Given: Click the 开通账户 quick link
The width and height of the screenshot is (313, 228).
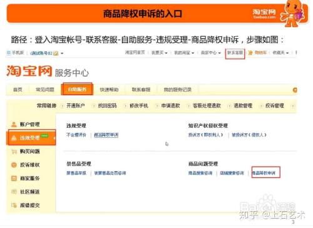Looking at the screenshot, I should point(76,106).
